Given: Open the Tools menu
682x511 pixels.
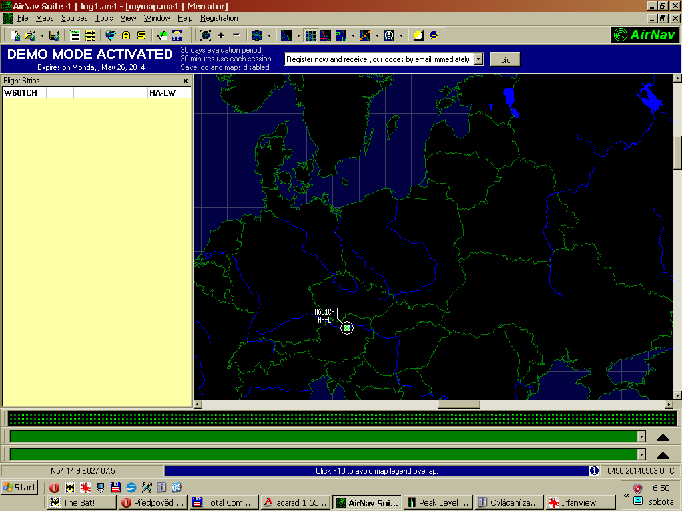Looking at the screenshot, I should click(104, 18).
